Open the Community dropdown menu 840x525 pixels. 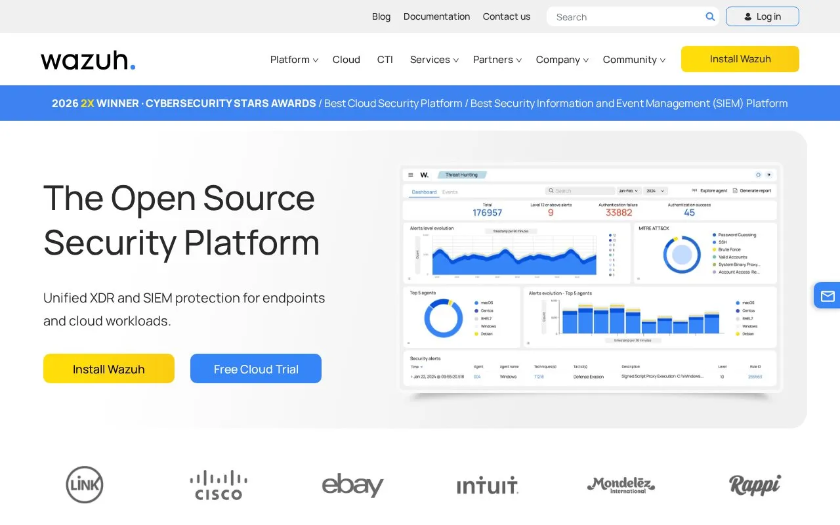[x=634, y=60]
